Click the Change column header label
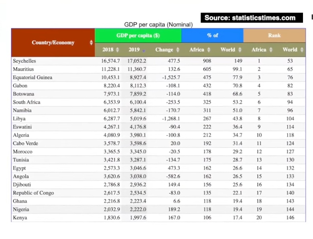 (x=164, y=49)
